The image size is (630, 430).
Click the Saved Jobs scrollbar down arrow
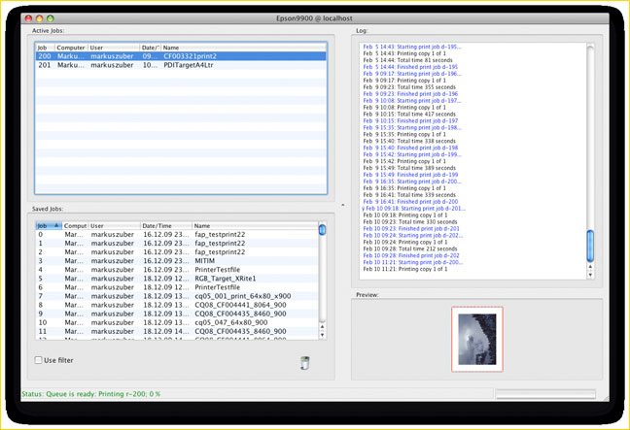322,335
